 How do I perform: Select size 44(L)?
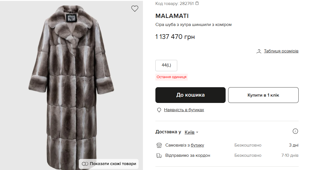point(166,65)
